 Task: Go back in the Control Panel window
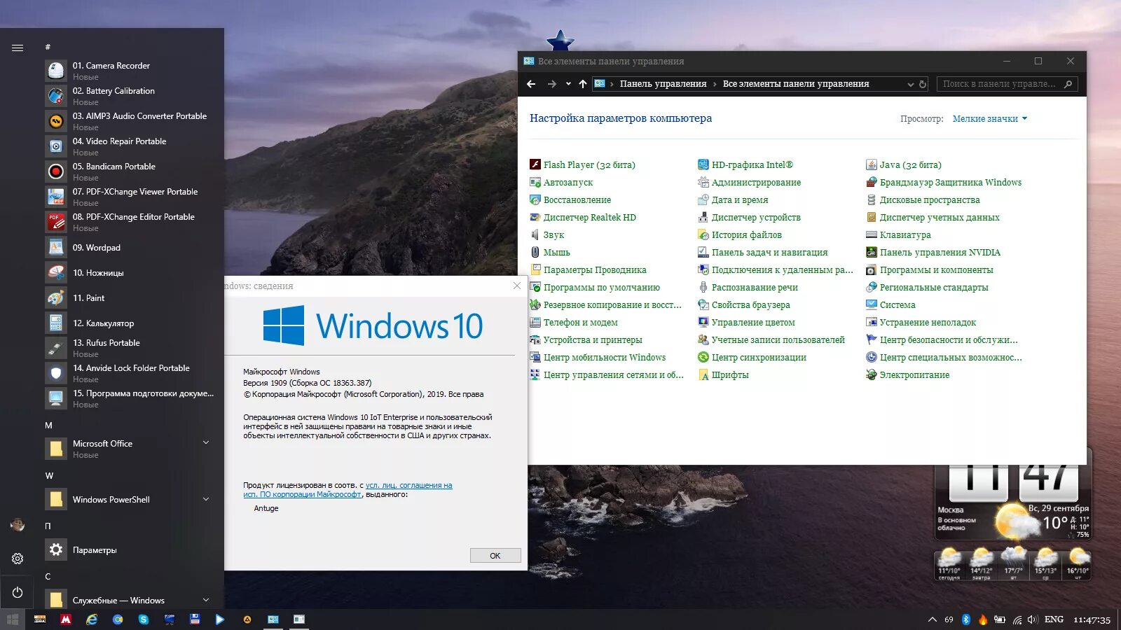(x=531, y=84)
